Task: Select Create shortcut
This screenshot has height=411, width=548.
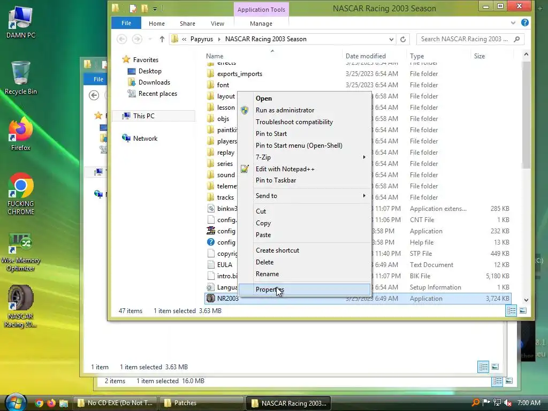Action: [x=278, y=250]
